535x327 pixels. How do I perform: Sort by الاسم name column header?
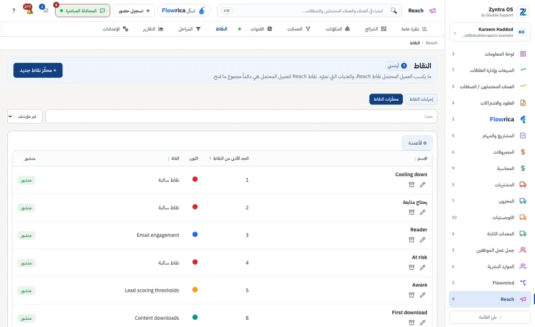(x=421, y=158)
